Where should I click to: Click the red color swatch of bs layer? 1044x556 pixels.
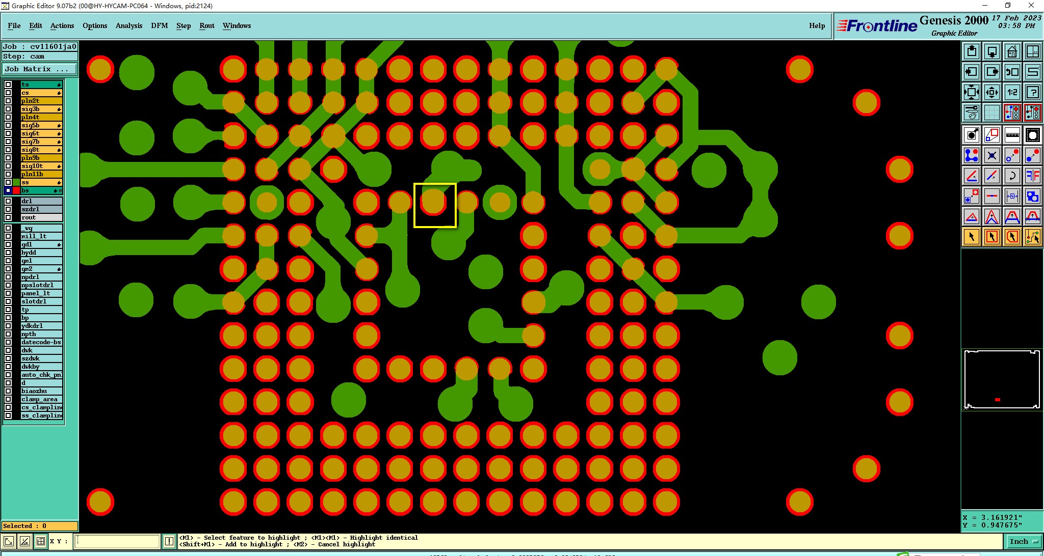click(x=16, y=190)
